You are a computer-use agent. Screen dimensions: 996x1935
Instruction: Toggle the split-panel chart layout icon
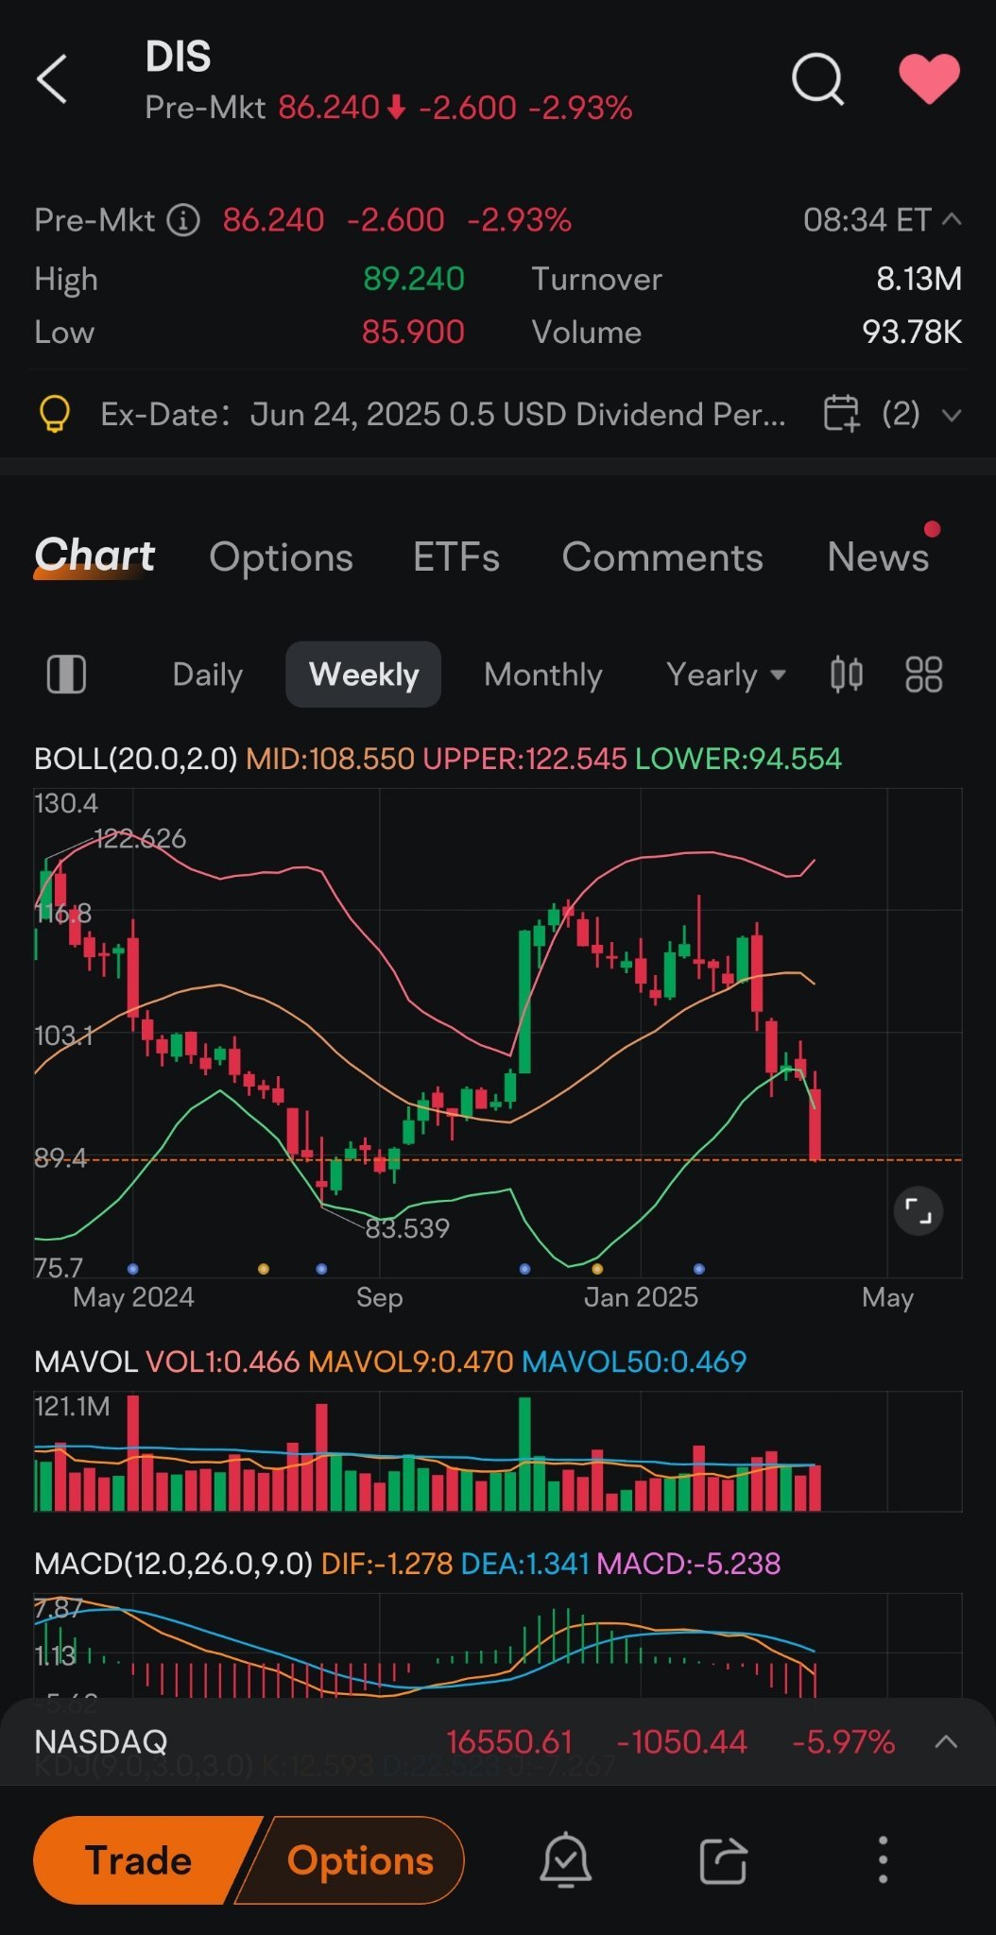pos(66,675)
